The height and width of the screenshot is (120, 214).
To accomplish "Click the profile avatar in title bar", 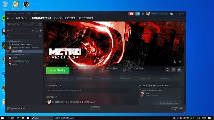I will click(148, 14).
